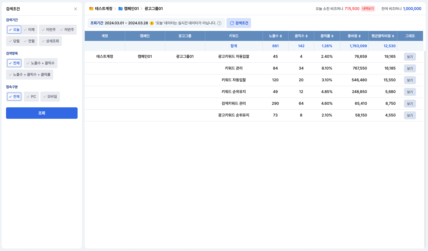This screenshot has width=428, height=251.
Task: Click the 캠페인01 blue folder icon
Action: coord(121,9)
